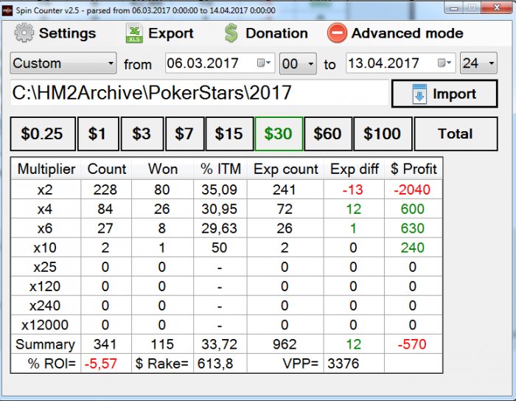The image size is (516, 401).
Task: Click the ROI value -5,57
Action: coord(101,364)
